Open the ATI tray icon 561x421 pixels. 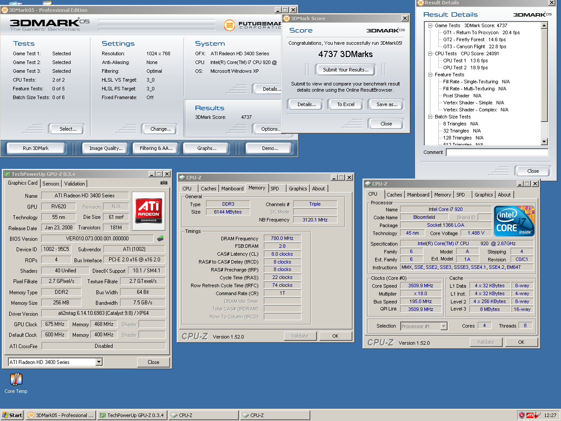point(530,415)
